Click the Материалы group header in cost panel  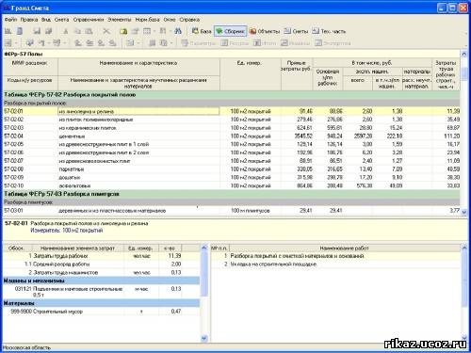(x=101, y=303)
